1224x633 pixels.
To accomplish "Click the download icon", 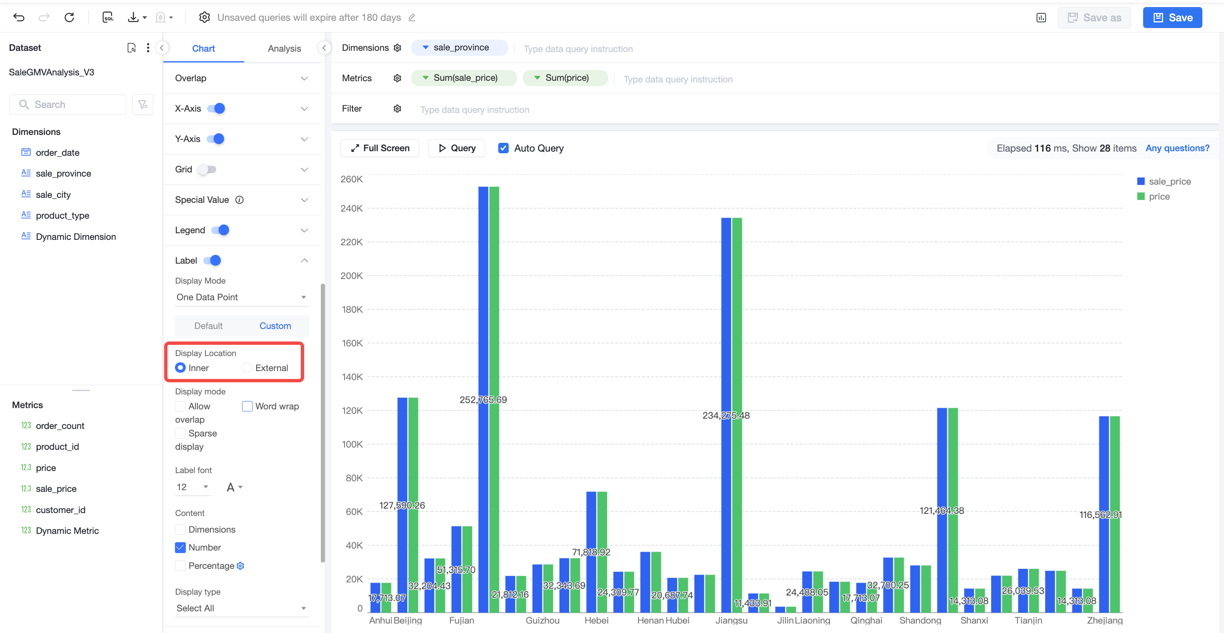I will (x=133, y=17).
